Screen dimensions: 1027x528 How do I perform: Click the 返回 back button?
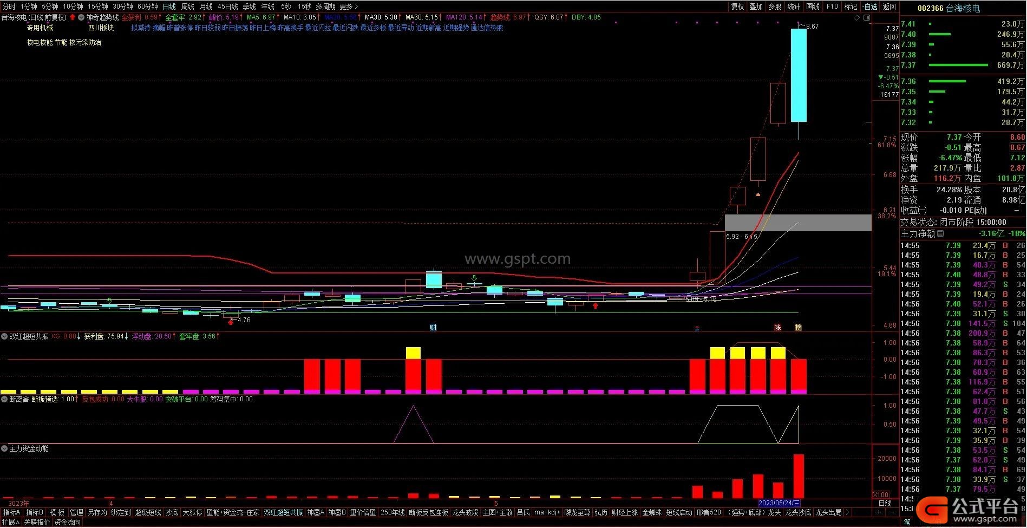[889, 6]
